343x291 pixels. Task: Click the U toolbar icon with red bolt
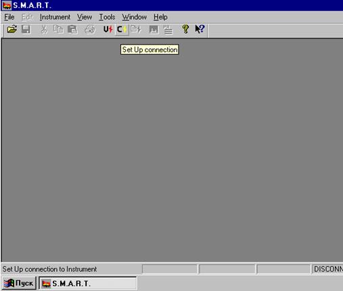pyautogui.click(x=108, y=29)
